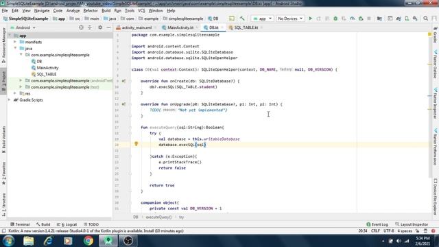Viewport: 439px width, 247px height.
Task: Hide the Project panel with minus icon
Action: 108,27
